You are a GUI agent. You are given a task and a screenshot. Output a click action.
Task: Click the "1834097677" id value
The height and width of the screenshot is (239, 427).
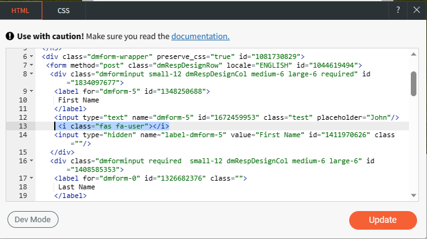(x=95, y=83)
